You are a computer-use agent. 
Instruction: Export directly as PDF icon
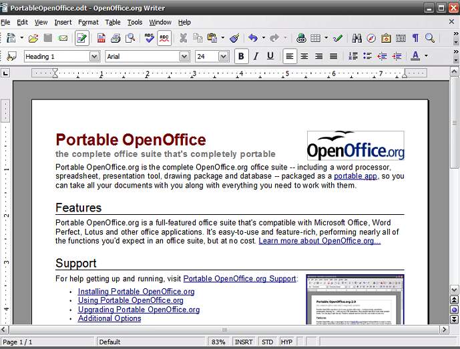point(101,38)
